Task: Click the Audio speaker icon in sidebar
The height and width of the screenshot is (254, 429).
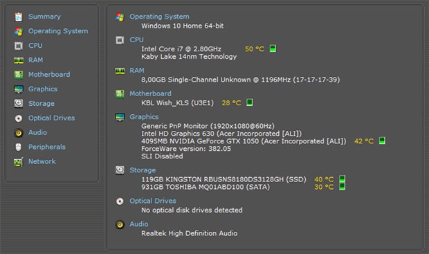Action: click(x=18, y=133)
